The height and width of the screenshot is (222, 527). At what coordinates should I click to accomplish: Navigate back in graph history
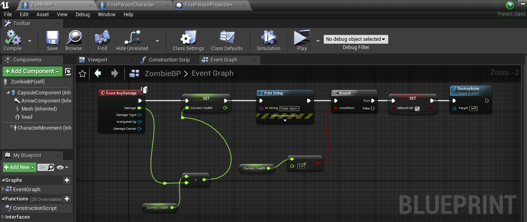[x=98, y=73]
